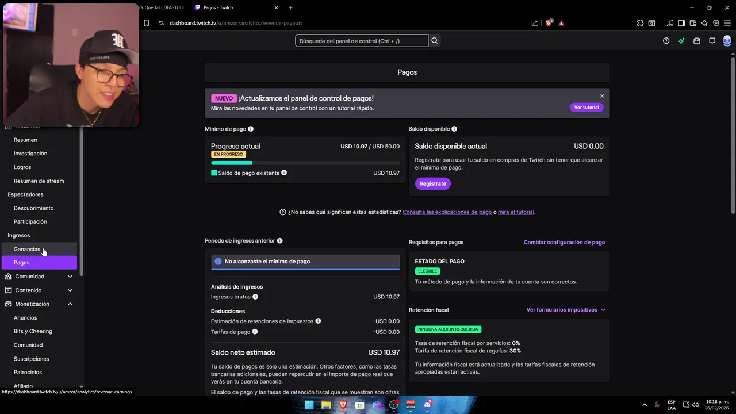The height and width of the screenshot is (414, 736).
Task: Open the Brave playlist music note icon
Action: pyautogui.click(x=670, y=23)
